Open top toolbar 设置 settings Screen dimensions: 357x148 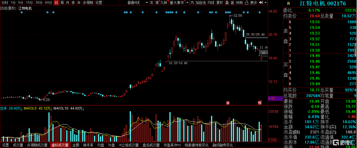click(x=98, y=3)
